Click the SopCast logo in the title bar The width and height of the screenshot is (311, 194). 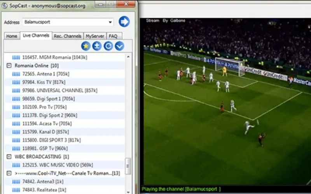(x=4, y=5)
